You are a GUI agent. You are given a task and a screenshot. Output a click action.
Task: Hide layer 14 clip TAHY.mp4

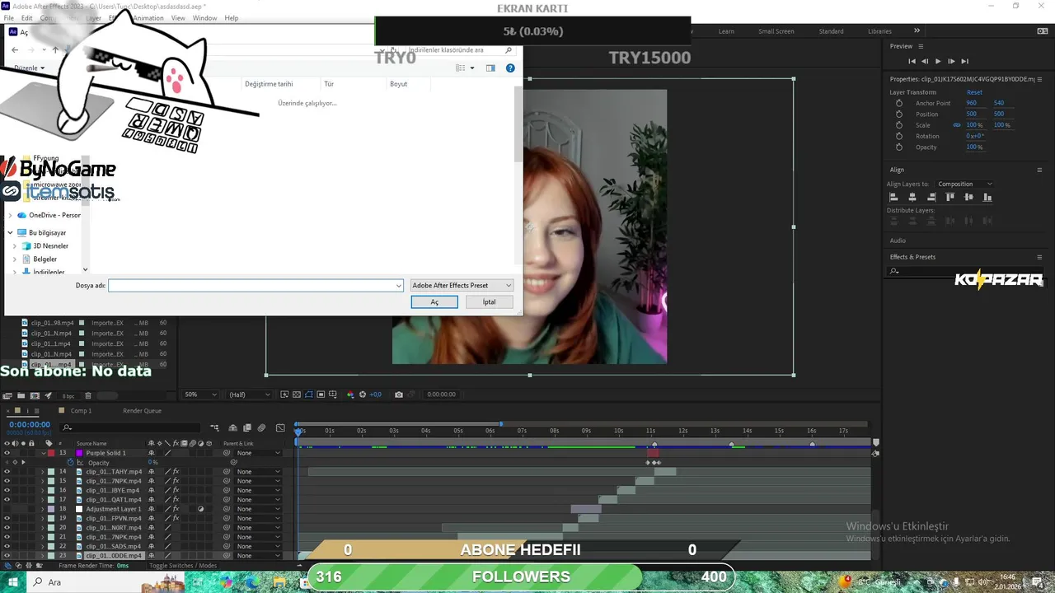[x=7, y=472]
